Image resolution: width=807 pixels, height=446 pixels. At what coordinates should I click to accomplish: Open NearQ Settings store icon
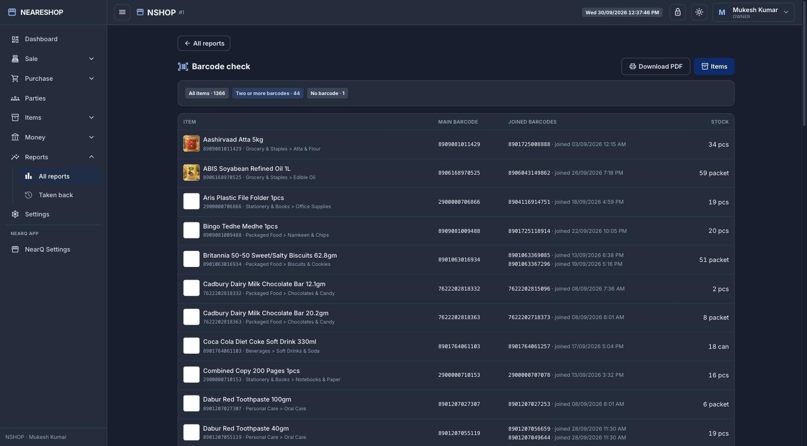point(15,249)
